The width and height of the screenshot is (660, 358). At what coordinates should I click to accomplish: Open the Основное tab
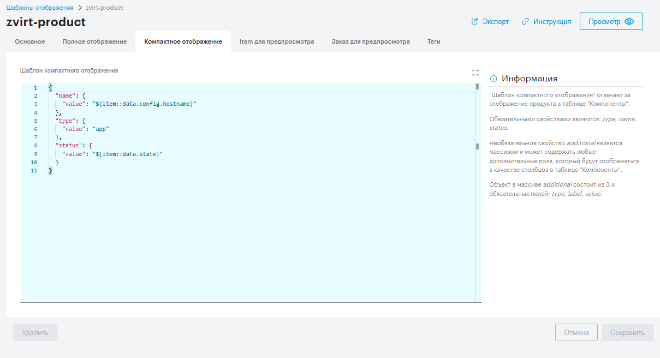(30, 41)
